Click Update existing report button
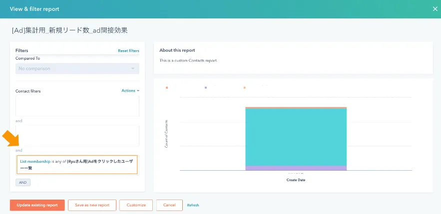441x214 pixels. 37,205
